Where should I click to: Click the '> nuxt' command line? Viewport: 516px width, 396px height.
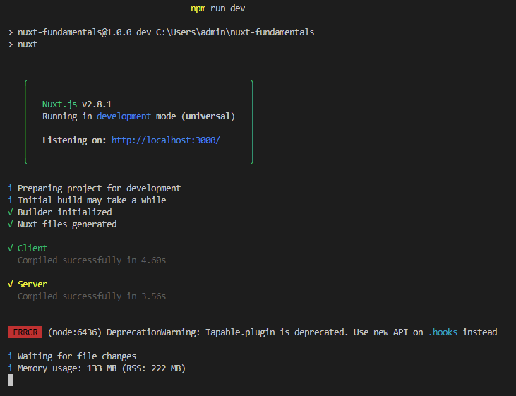[23, 44]
